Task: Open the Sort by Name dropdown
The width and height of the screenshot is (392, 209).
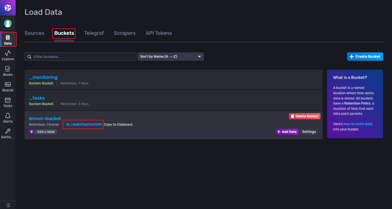Action: (x=171, y=56)
